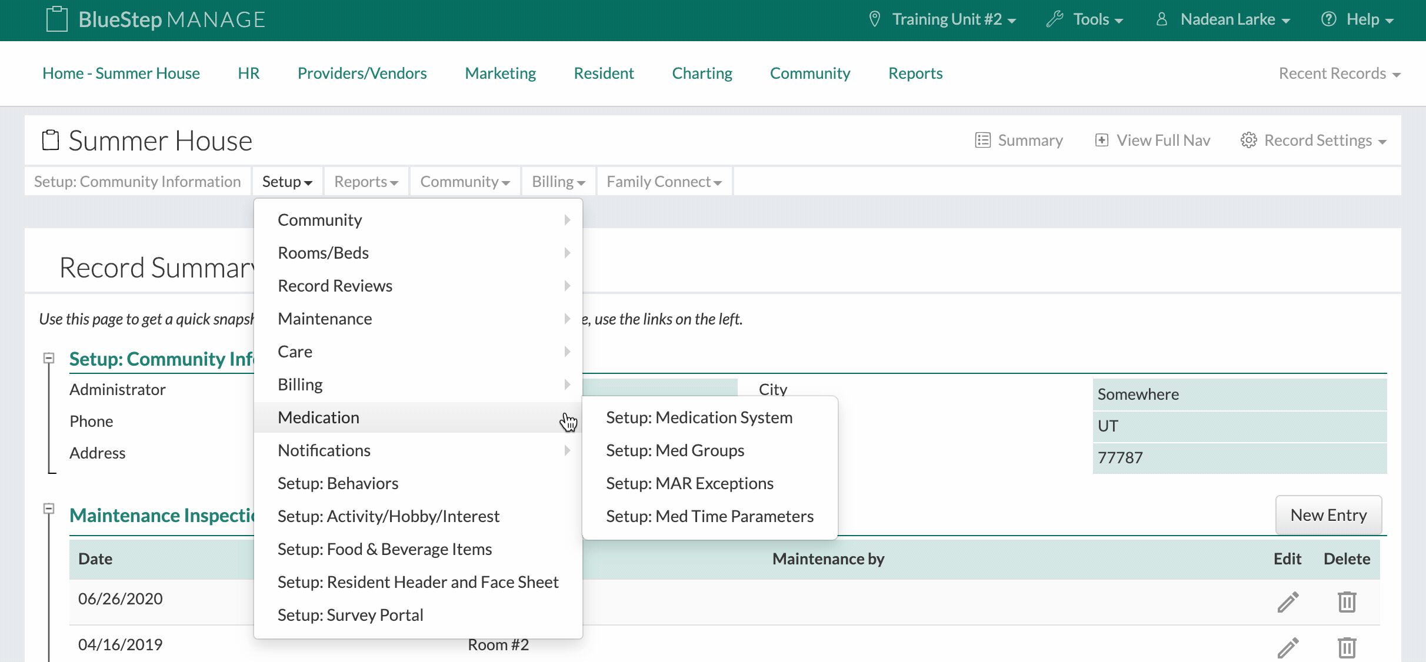Open the Family Connect dropdown menu

(664, 182)
